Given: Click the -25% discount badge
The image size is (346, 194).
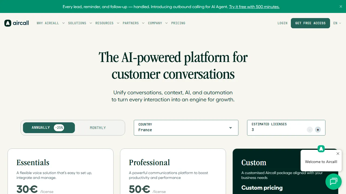Looking at the screenshot, I should [x=59, y=128].
